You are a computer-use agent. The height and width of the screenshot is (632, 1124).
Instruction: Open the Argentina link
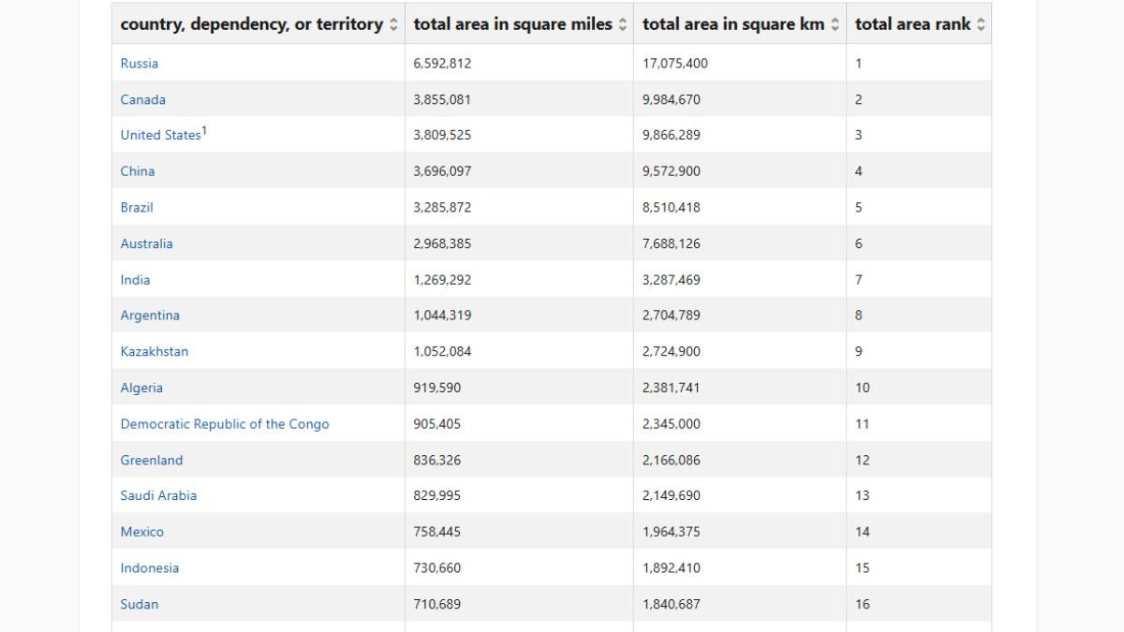150,316
